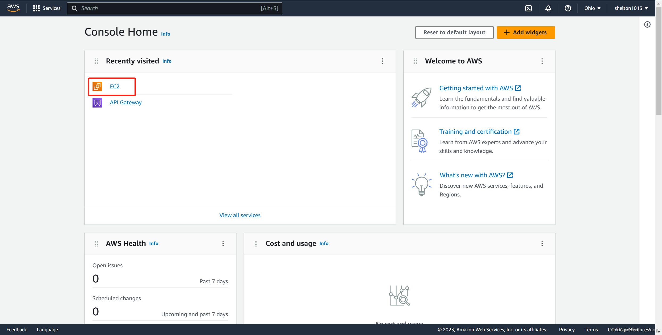
Task: Open the Services grid icon
Action: pyautogui.click(x=36, y=8)
